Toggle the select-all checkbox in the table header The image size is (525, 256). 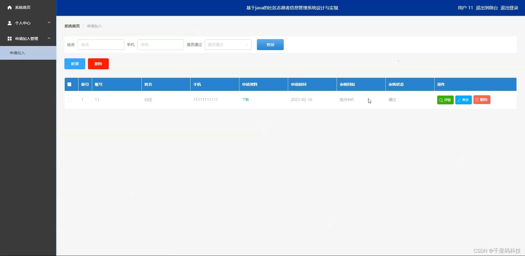(69, 84)
